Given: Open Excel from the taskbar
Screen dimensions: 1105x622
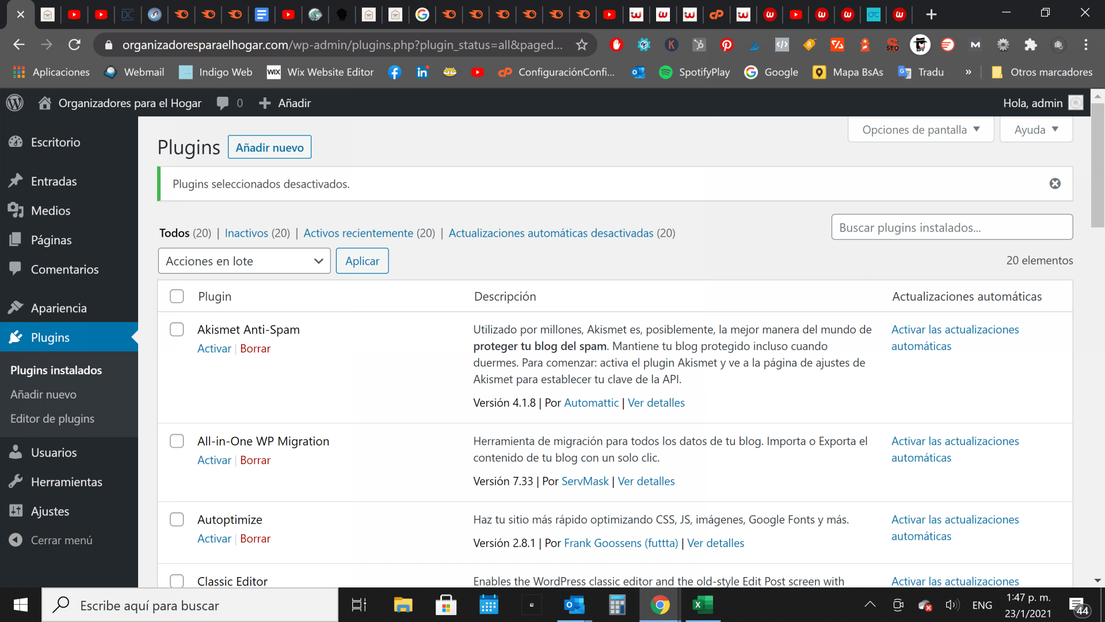Looking at the screenshot, I should click(702, 605).
